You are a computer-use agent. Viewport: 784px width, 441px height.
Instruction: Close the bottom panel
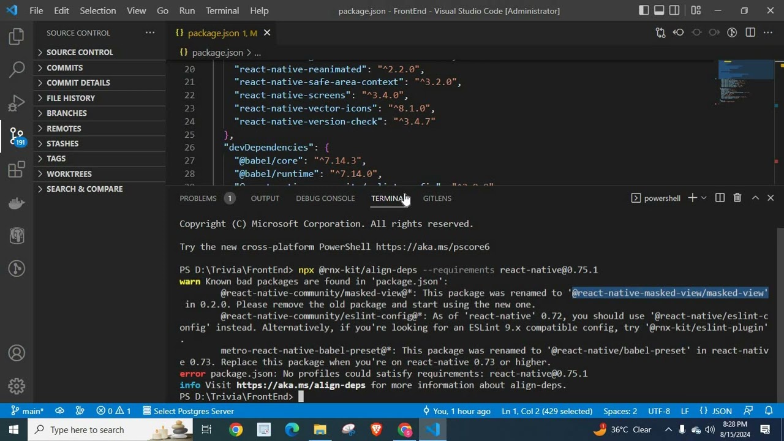point(771,198)
